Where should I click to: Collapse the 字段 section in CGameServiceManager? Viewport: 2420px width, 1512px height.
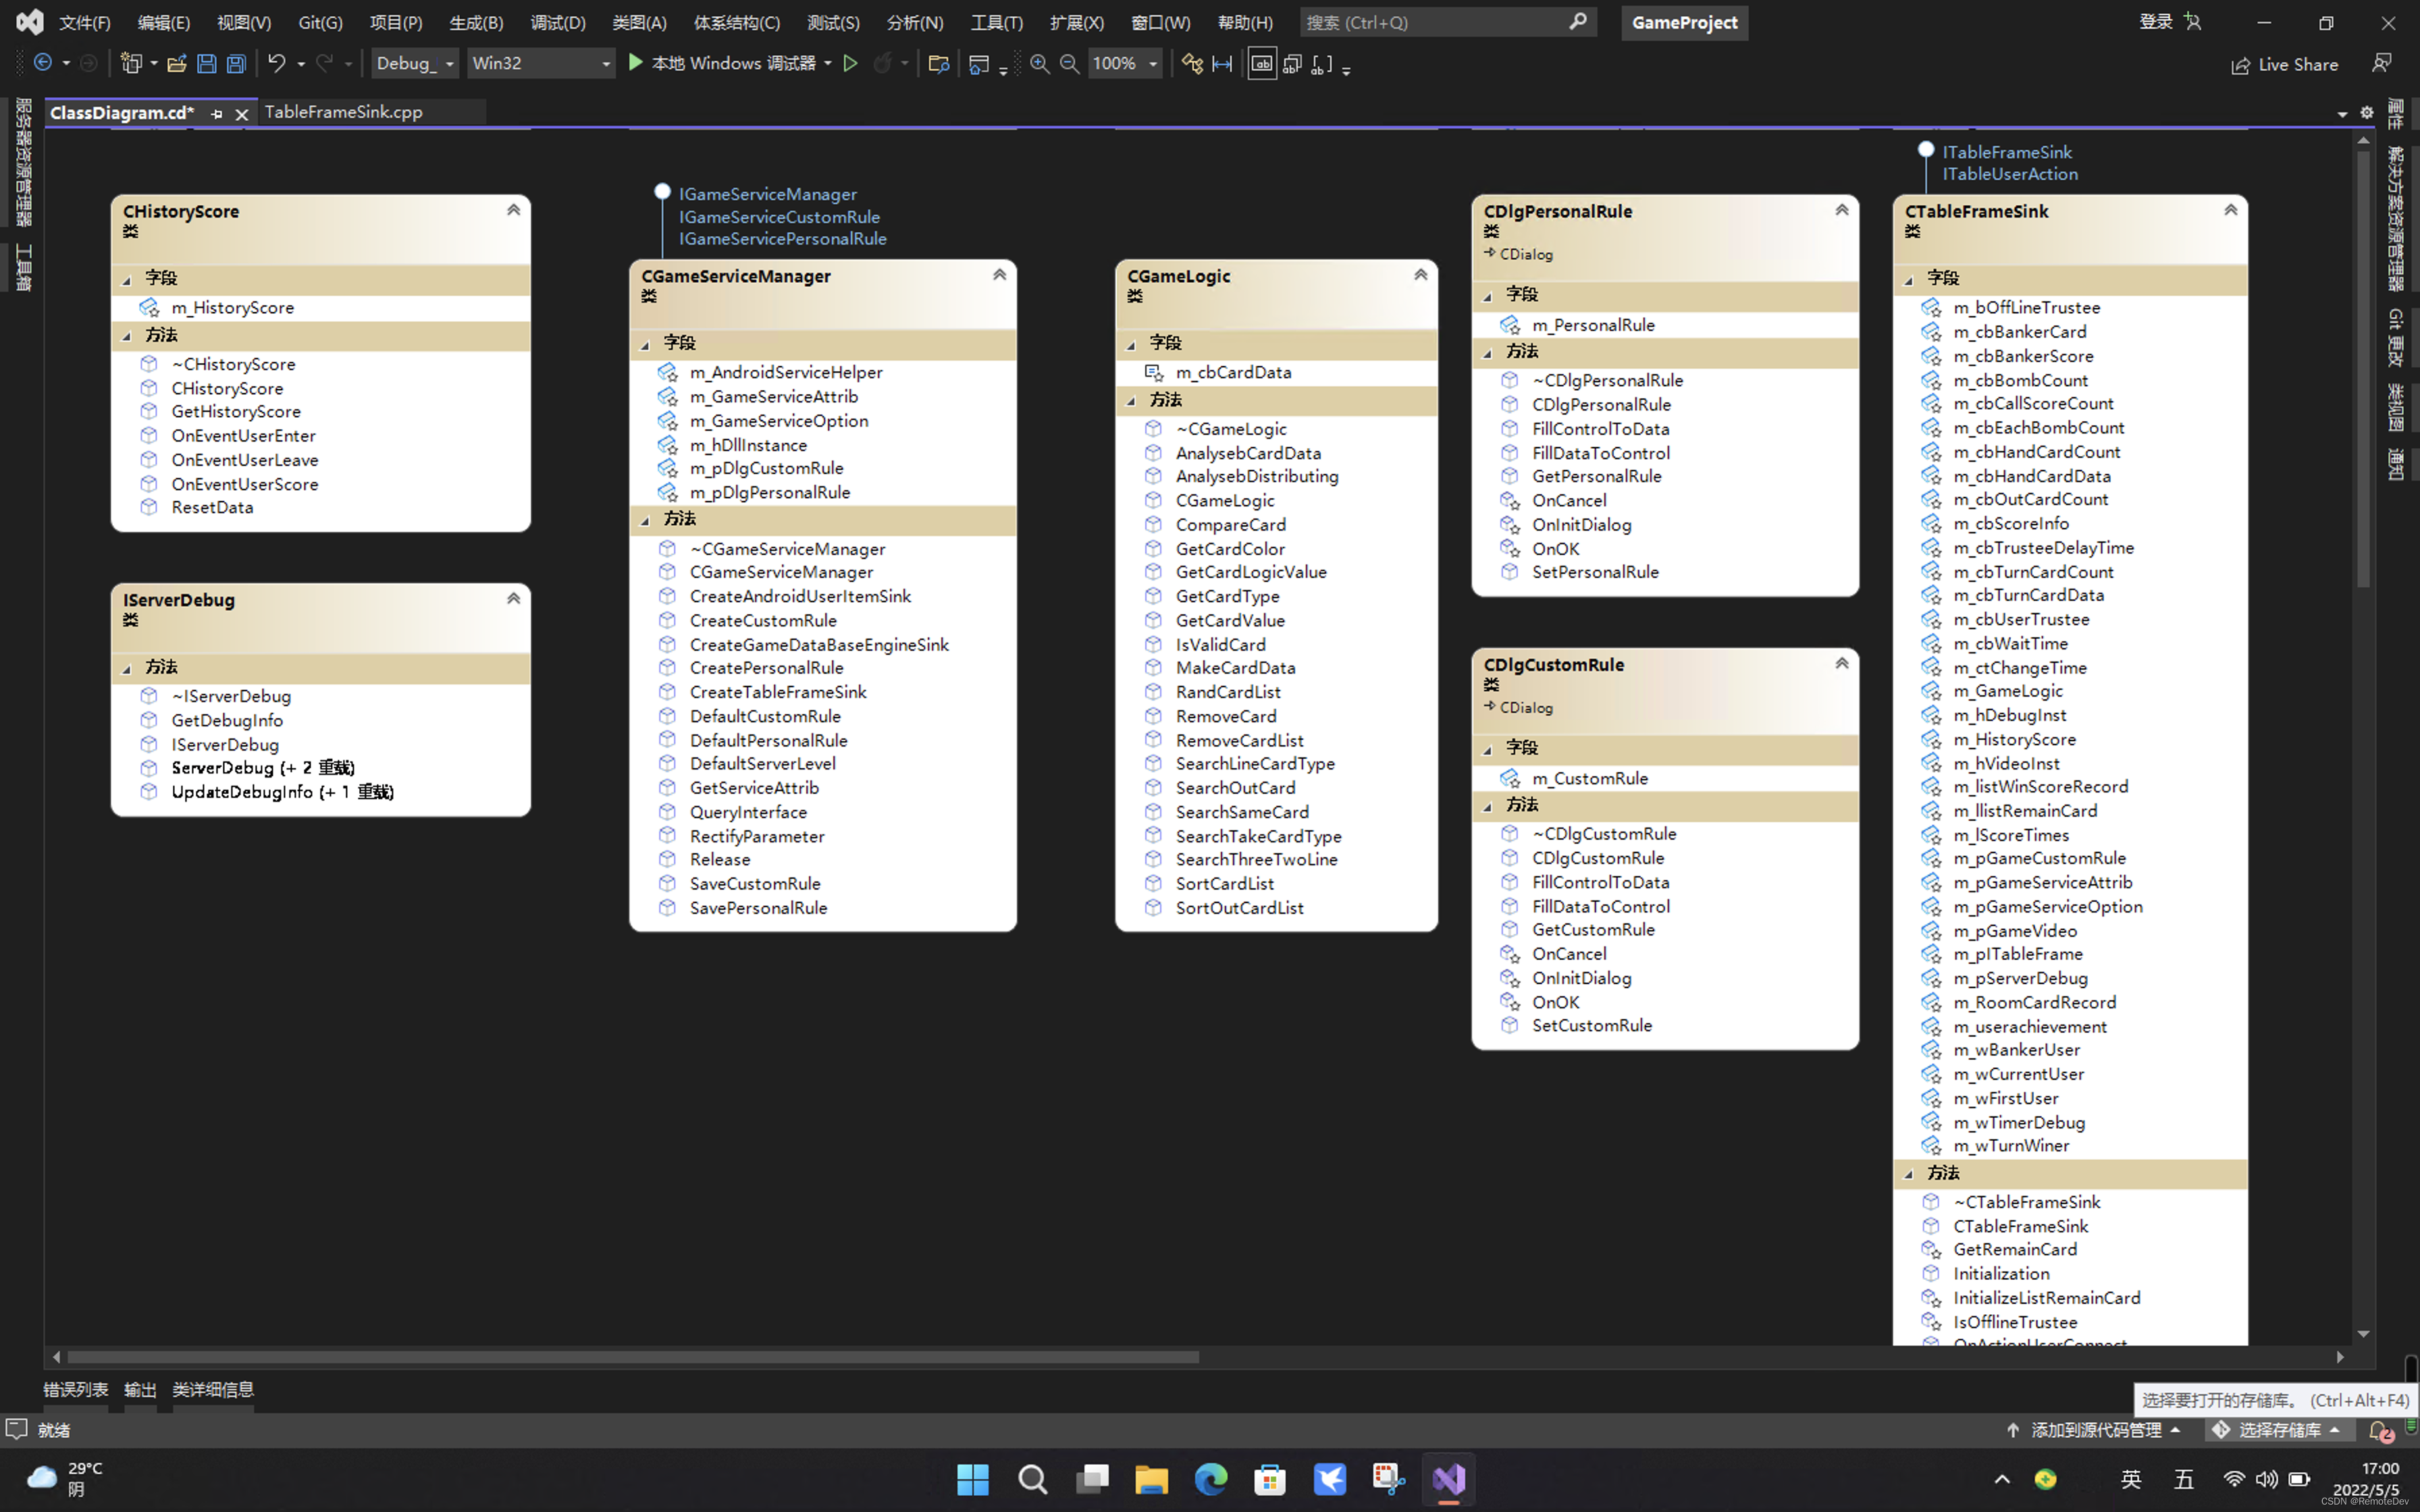pyautogui.click(x=646, y=344)
